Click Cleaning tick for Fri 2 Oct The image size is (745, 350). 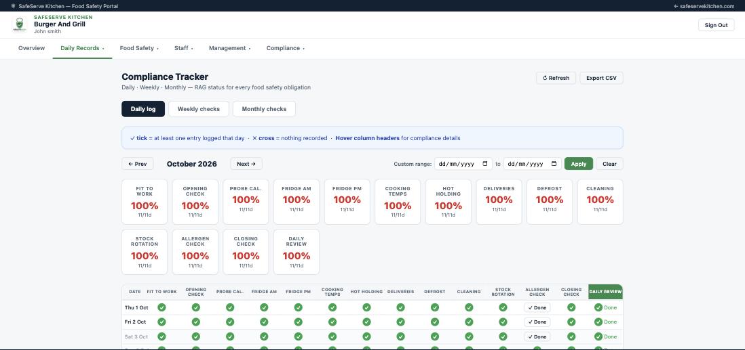469,322
